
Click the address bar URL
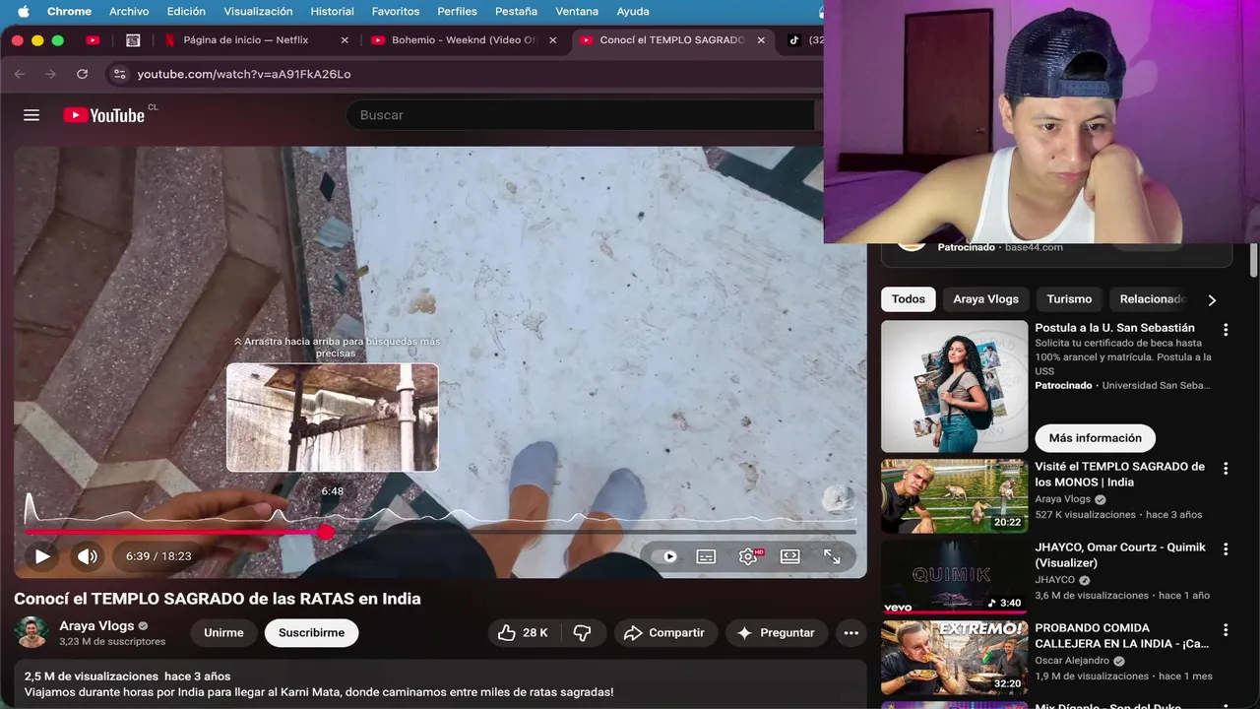[x=244, y=74]
